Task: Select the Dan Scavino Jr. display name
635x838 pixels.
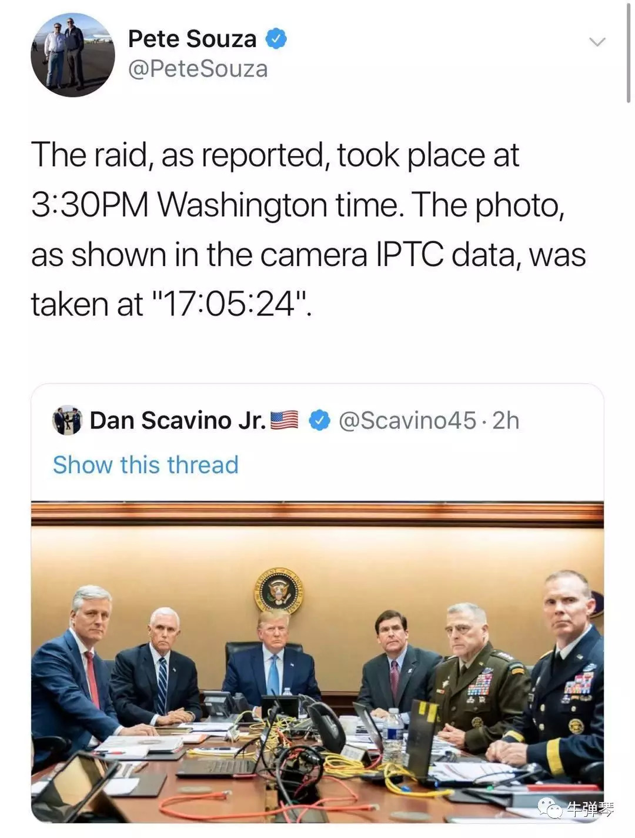Action: click(178, 420)
